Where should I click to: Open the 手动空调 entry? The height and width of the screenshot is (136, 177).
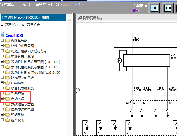point(18,94)
